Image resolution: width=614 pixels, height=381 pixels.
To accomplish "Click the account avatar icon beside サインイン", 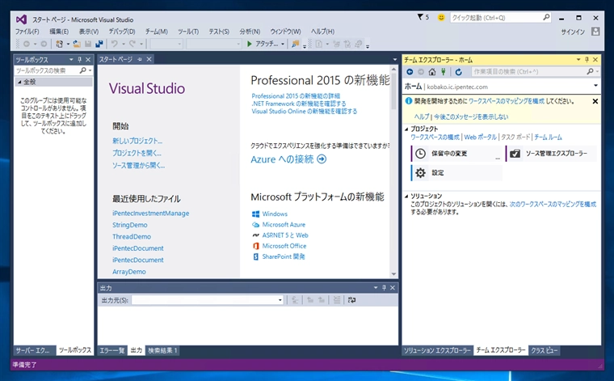I will click(x=595, y=32).
